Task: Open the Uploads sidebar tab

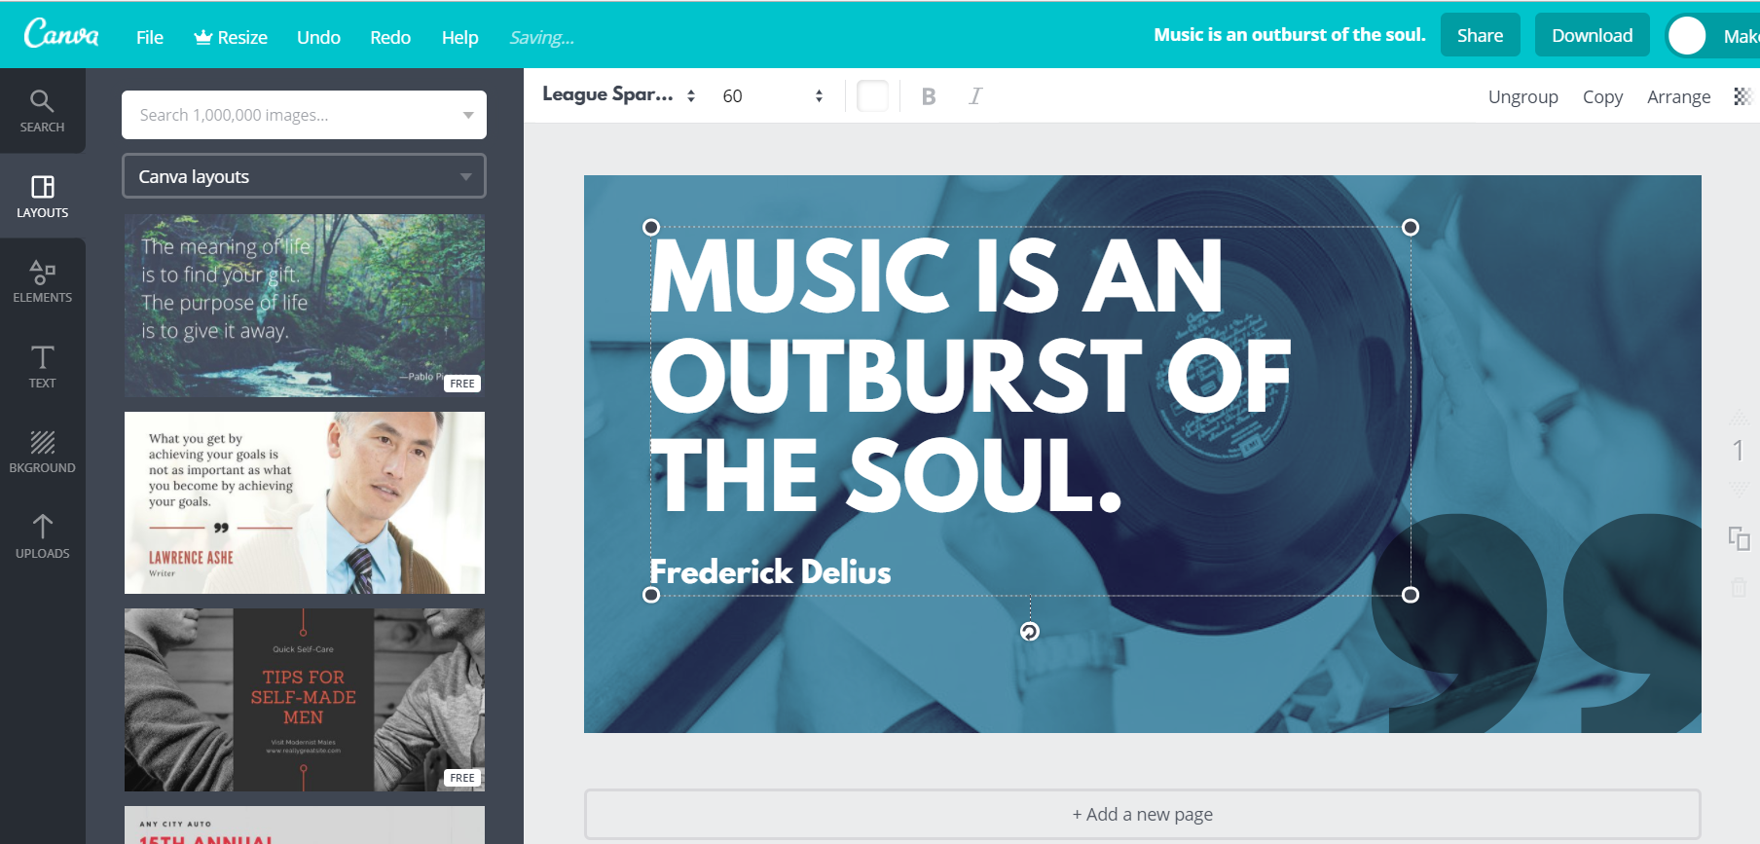Action: [42, 536]
